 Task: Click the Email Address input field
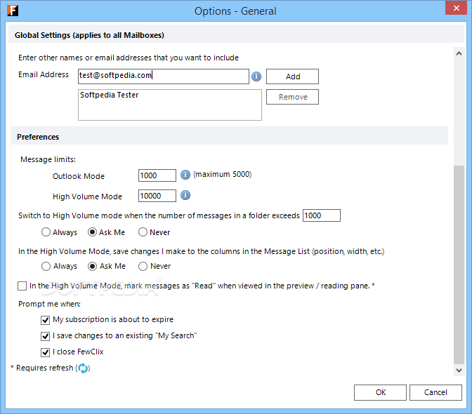(164, 76)
